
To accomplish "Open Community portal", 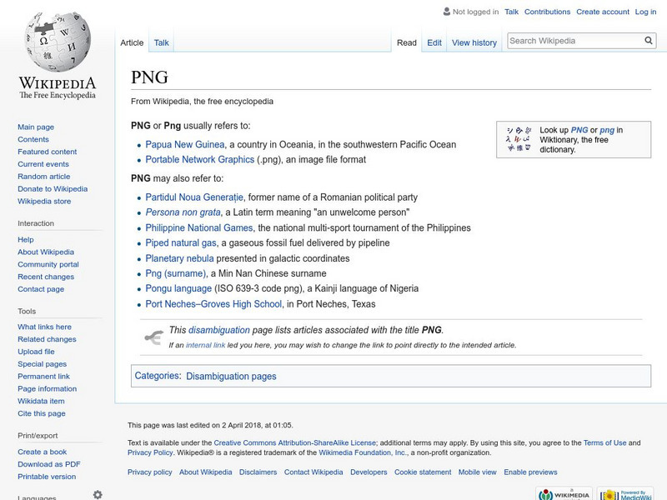I will click(48, 264).
